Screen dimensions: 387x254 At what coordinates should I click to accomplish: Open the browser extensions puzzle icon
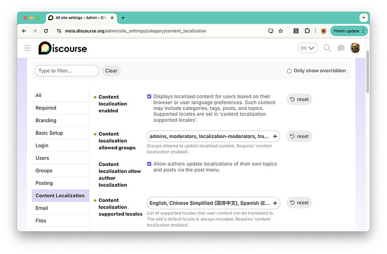tap(307, 31)
